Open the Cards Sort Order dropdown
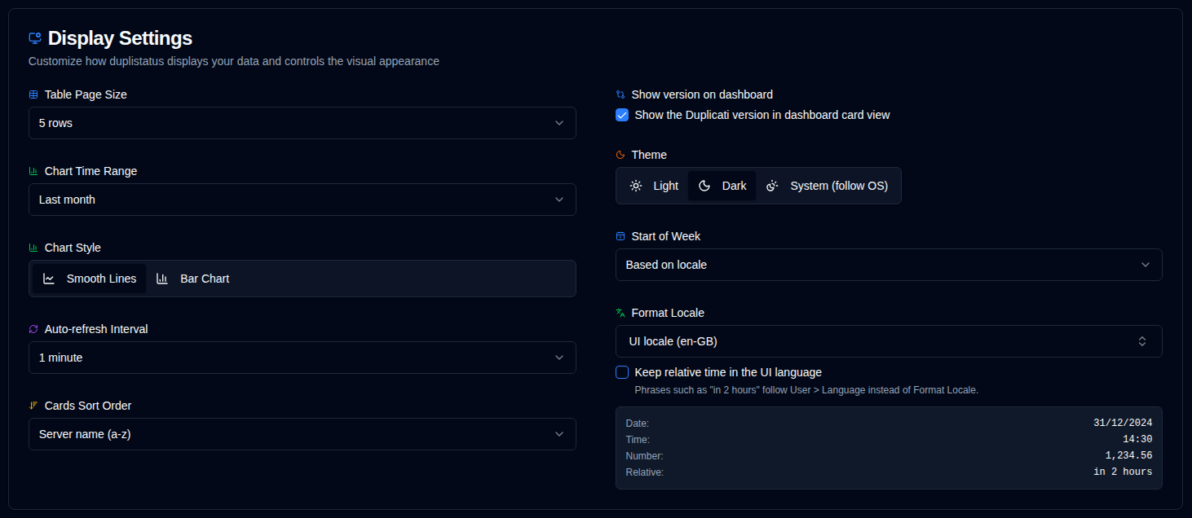1192x518 pixels. (302, 434)
